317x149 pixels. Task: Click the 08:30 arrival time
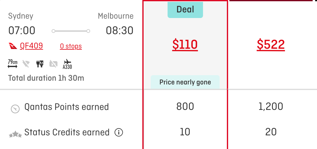[120, 31]
